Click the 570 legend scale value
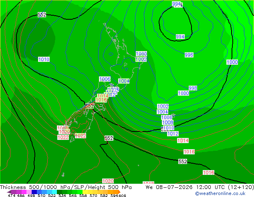The height and width of the screenshot is (197, 254). [93, 195]
